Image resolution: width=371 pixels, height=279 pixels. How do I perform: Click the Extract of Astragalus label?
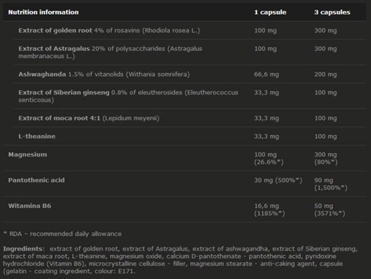click(x=54, y=48)
